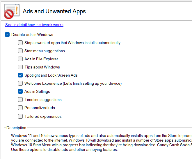Tick the Ads in File Explorer checkbox
Viewport: 192px width, 159px height.
point(20,59)
